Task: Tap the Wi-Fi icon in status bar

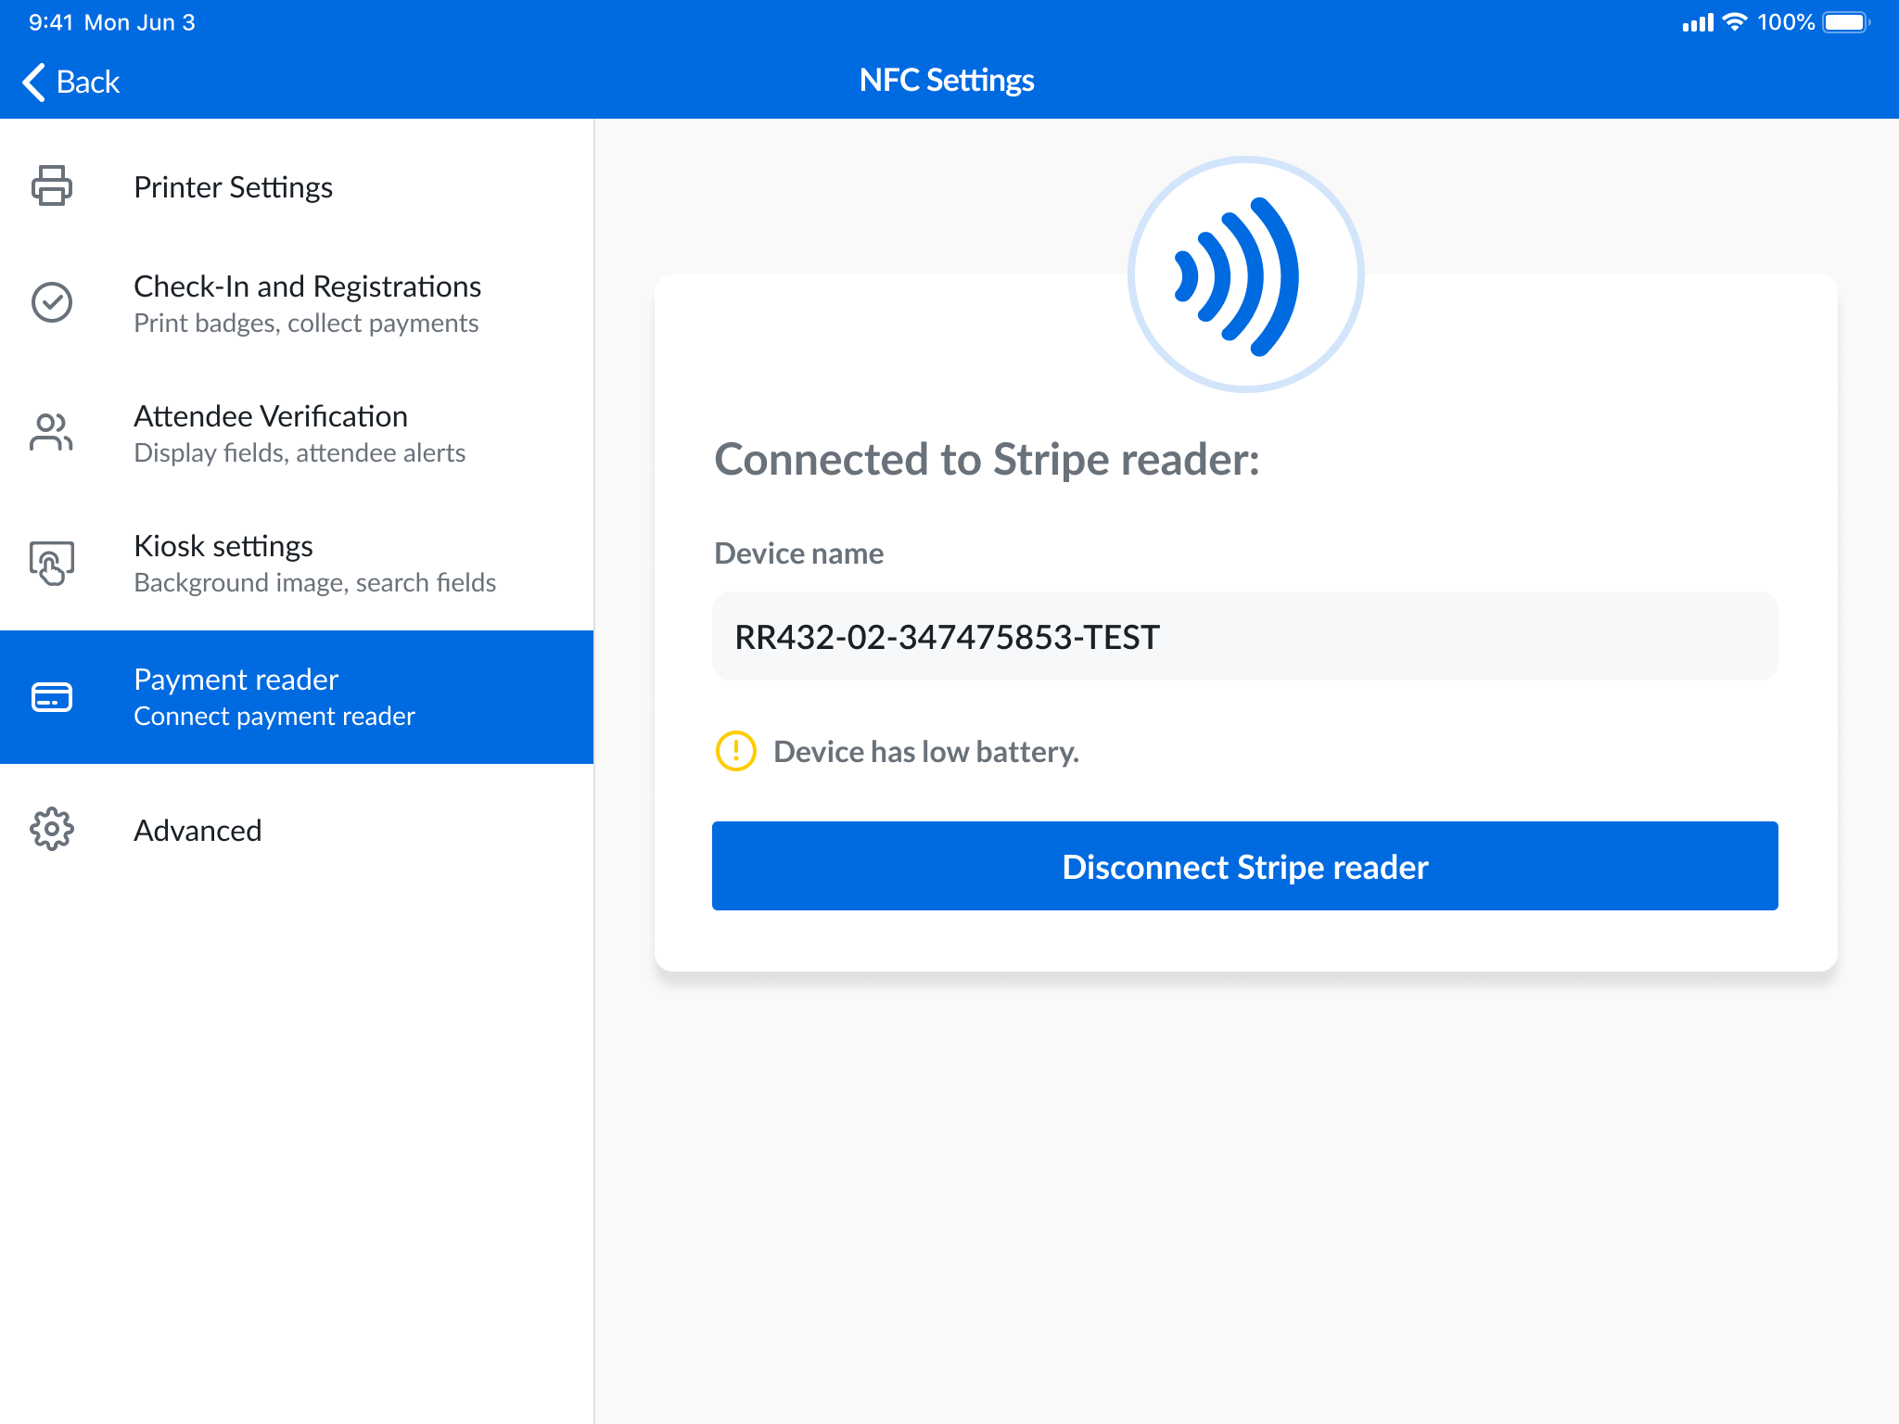Action: [x=1735, y=22]
